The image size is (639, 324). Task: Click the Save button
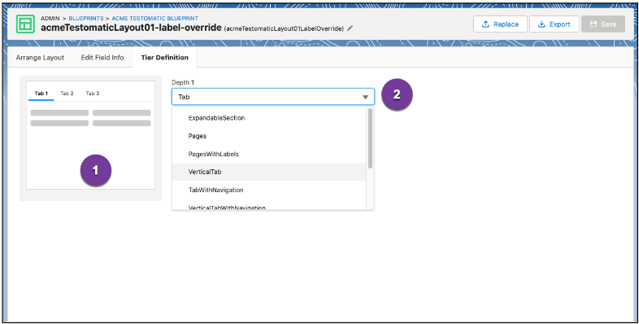(603, 24)
